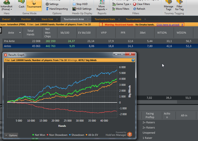Image resolution: width=198 pixels, height=141 pixels.
Task: Toggle the Net Won legend entry
Action: [x=39, y=135]
